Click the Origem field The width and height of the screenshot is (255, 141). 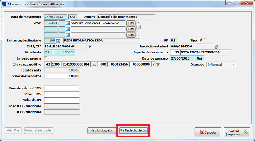coord(126,17)
